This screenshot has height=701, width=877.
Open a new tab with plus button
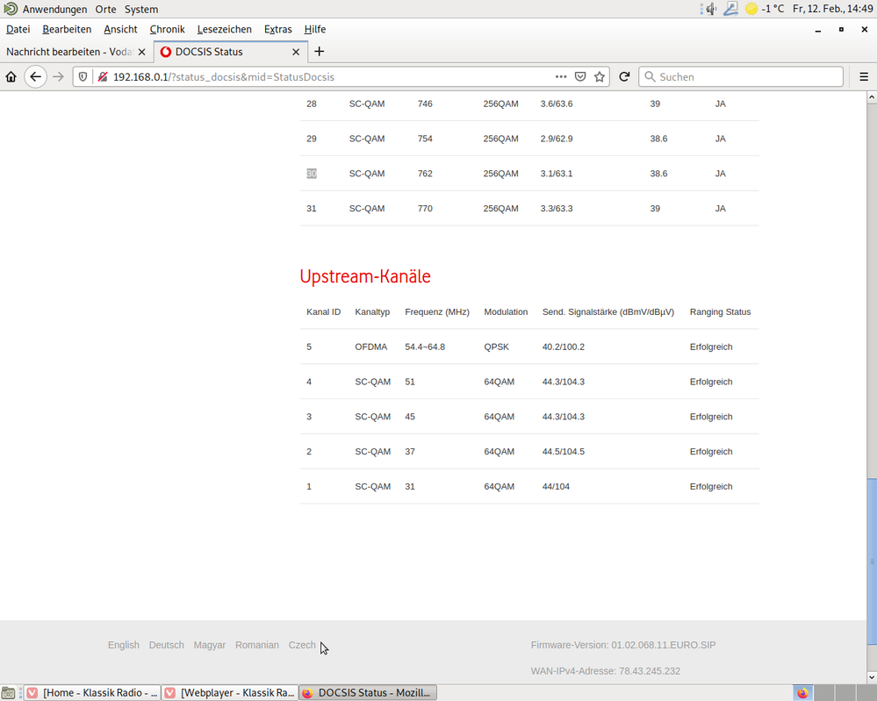tap(320, 52)
